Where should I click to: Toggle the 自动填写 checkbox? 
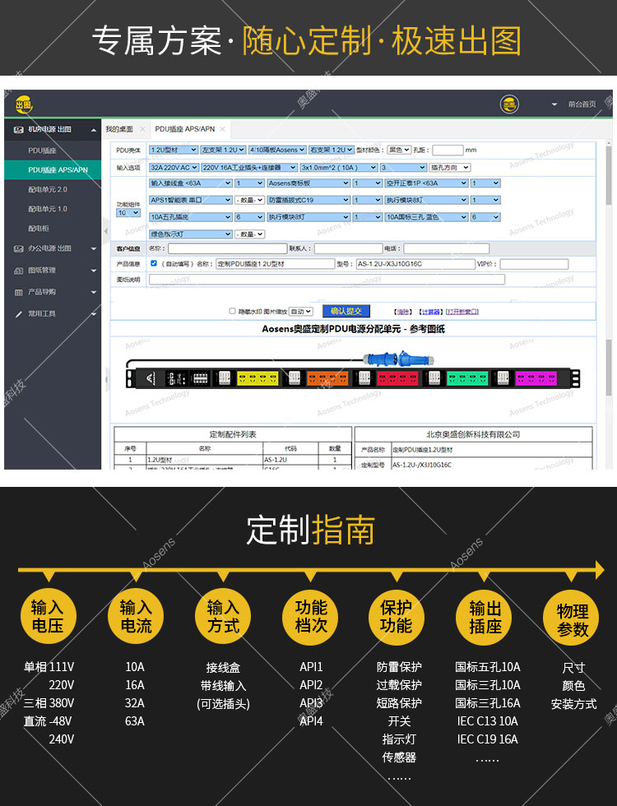coord(154,263)
